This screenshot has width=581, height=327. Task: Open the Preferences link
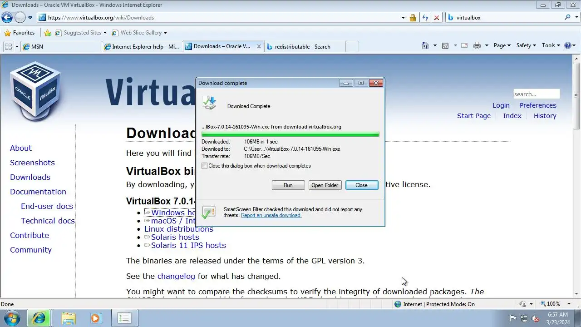538,105
